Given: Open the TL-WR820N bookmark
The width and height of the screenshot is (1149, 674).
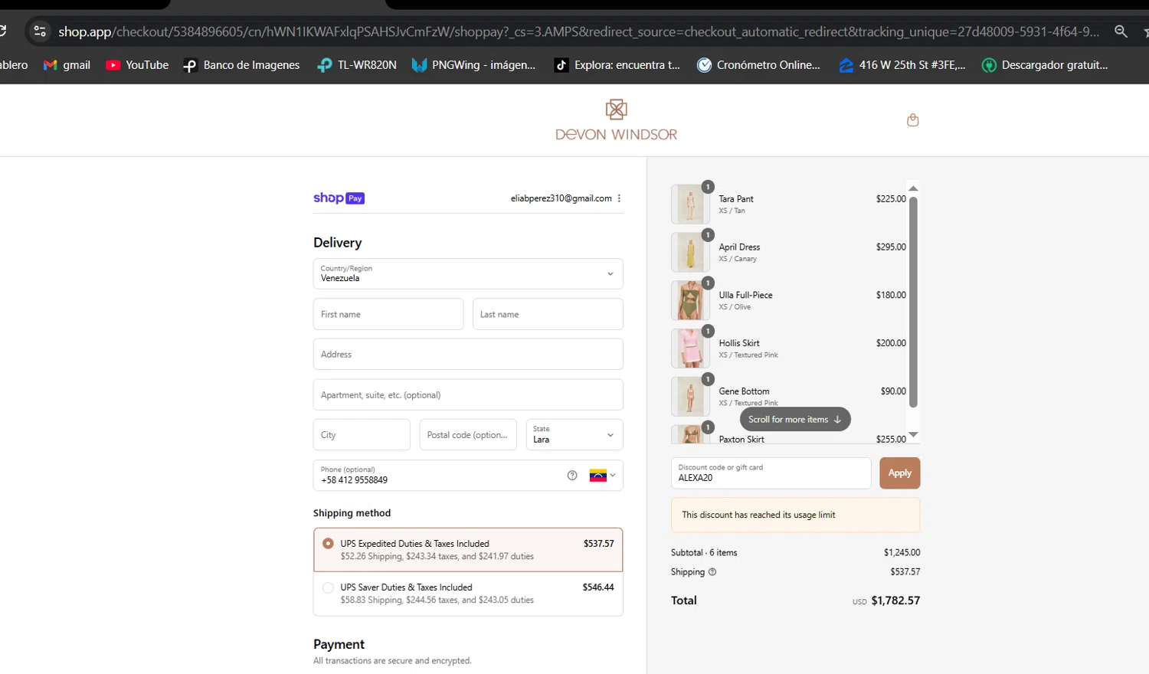Looking at the screenshot, I should coord(357,65).
